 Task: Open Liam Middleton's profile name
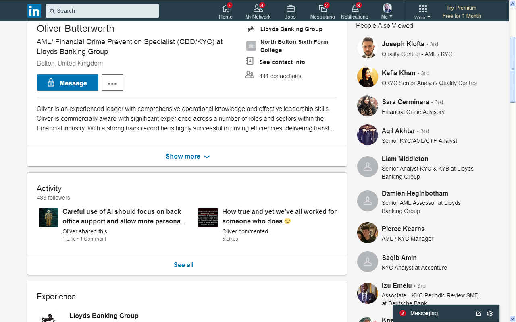coord(405,159)
